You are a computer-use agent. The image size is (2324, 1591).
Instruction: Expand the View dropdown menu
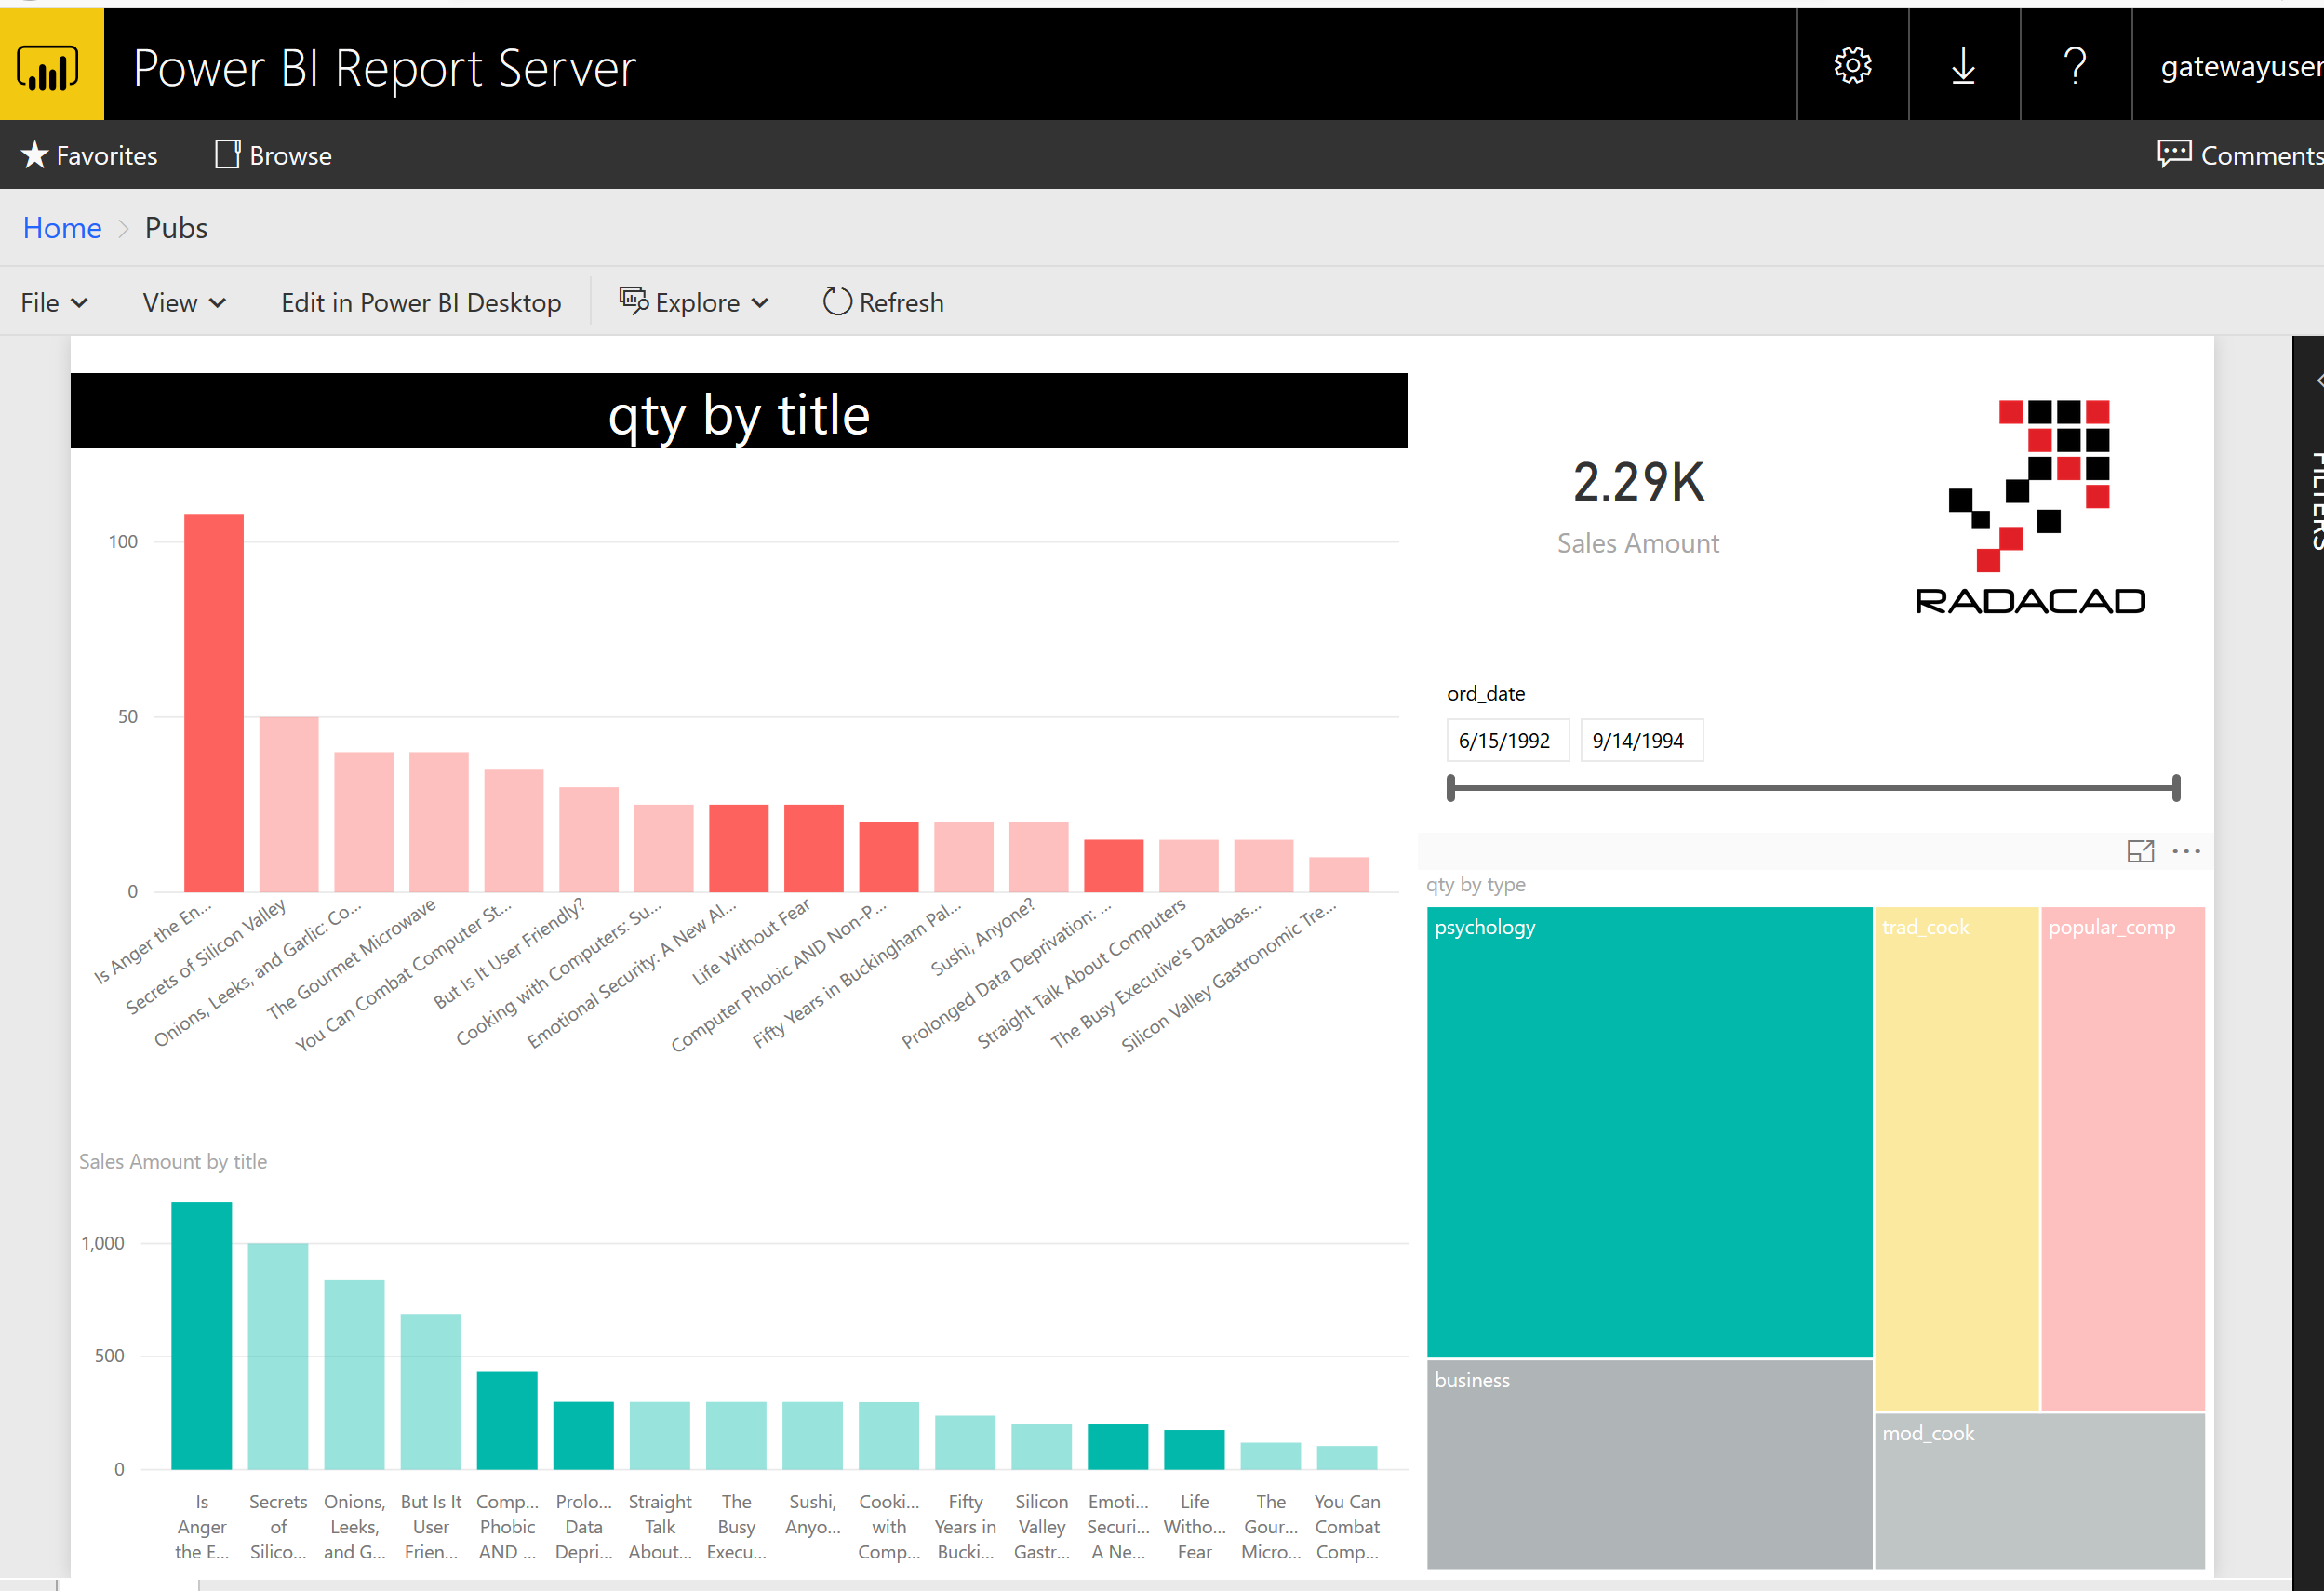[184, 302]
